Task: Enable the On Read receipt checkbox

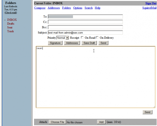Action: click(x=82, y=37)
